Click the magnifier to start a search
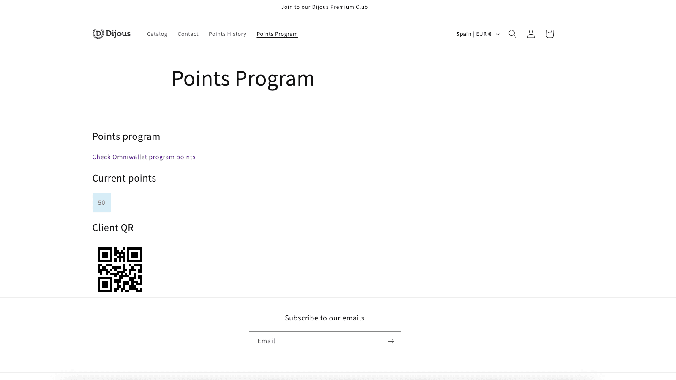 [x=512, y=34]
